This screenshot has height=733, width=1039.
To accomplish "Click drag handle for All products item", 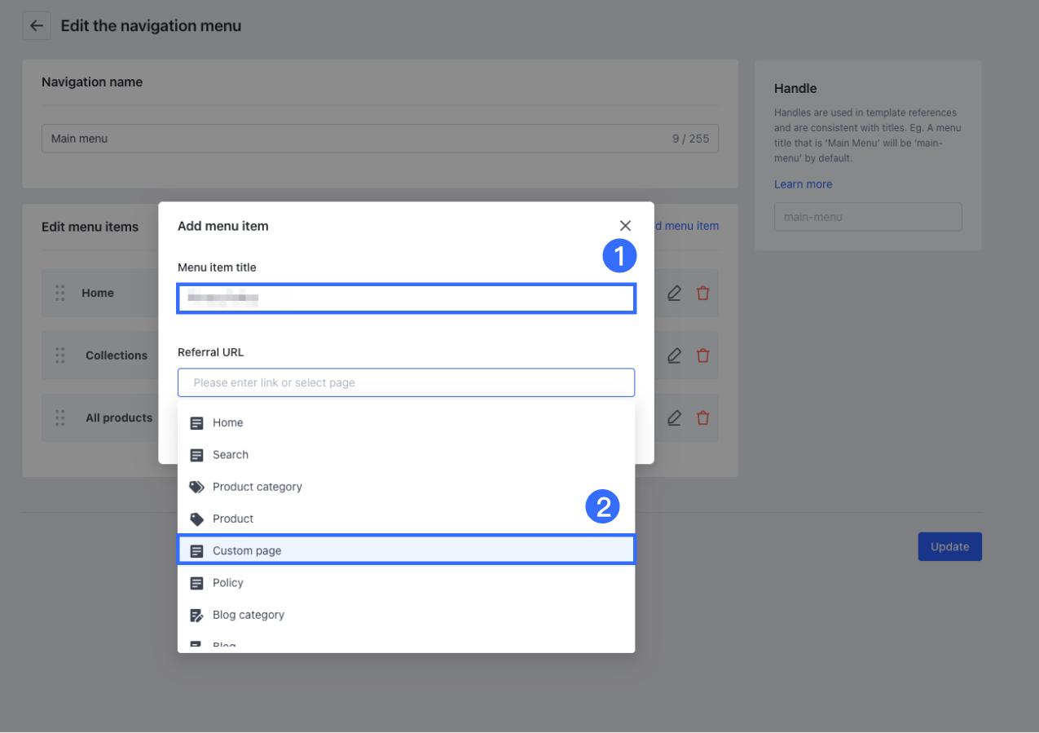I will 59,418.
